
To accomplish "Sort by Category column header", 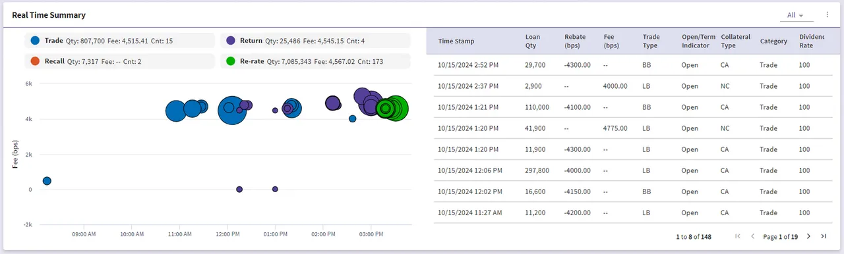I will pyautogui.click(x=773, y=41).
